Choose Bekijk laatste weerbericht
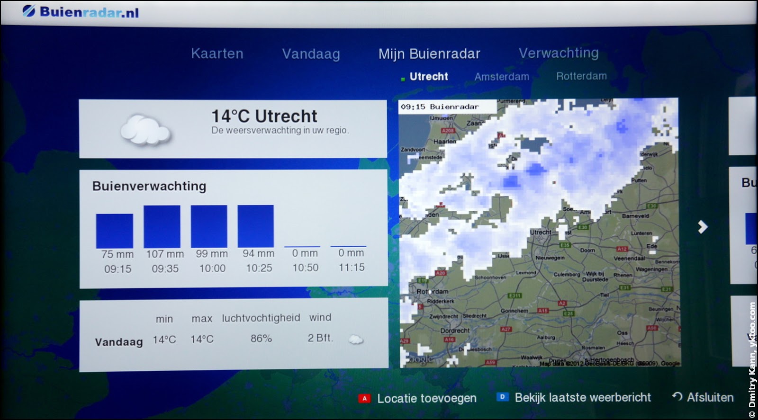 (x=583, y=397)
